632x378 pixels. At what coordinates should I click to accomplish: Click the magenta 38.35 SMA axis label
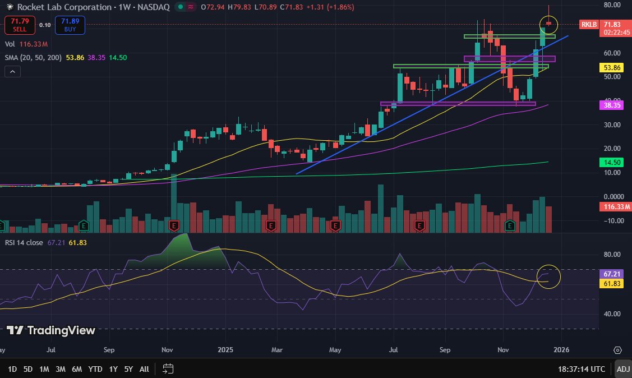[611, 105]
